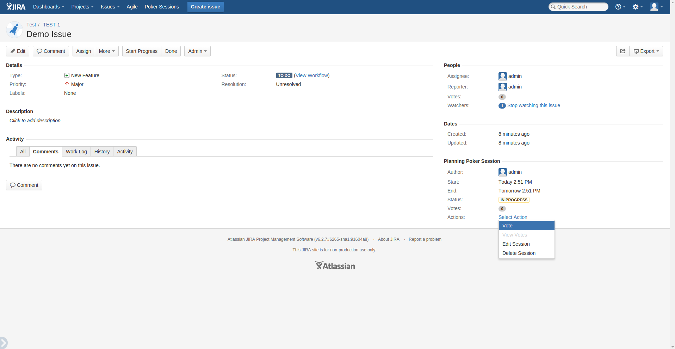This screenshot has height=349, width=675.
Task: Click into the Quick Search field
Action: click(x=578, y=7)
